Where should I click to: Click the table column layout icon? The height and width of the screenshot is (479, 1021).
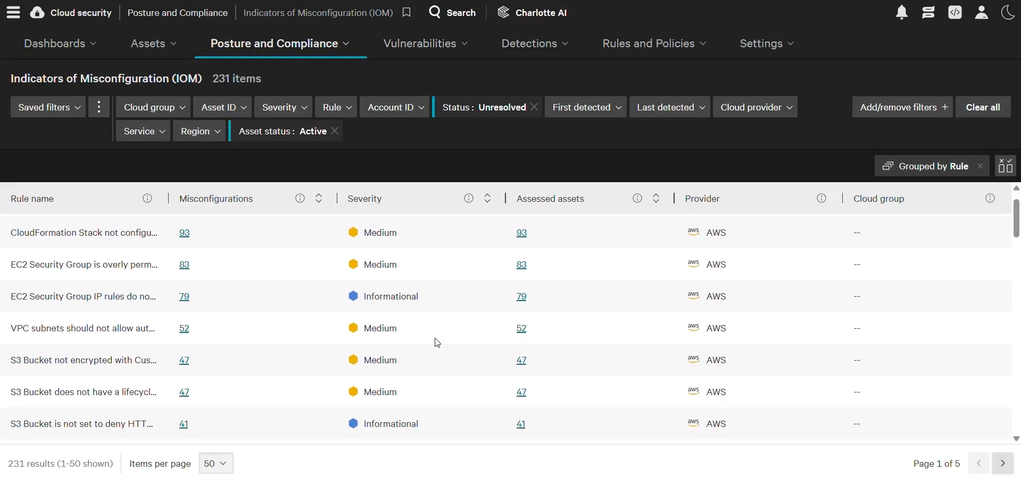(x=1006, y=166)
